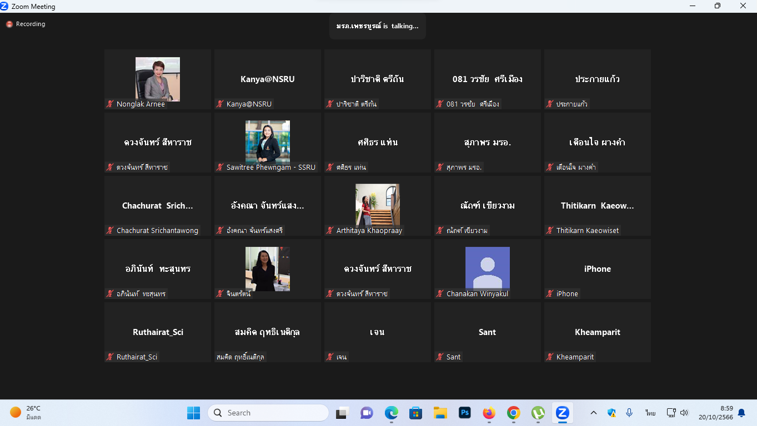Click the Chanakan Winyakul avatar tile
Screen dimensions: 757x426
point(487,269)
